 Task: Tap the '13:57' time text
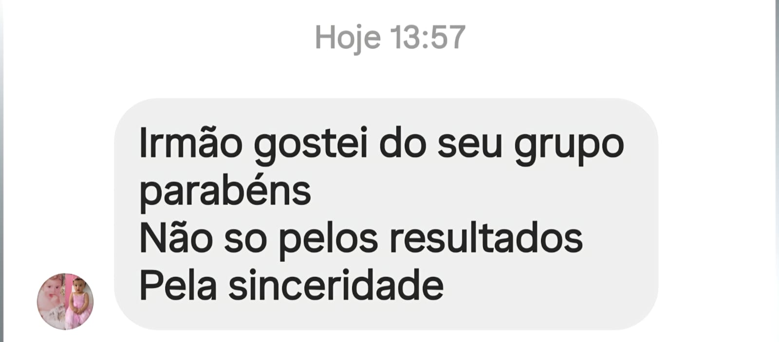[x=428, y=37]
